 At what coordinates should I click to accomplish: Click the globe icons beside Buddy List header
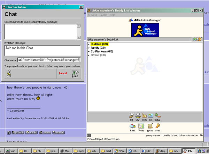(197, 39)
